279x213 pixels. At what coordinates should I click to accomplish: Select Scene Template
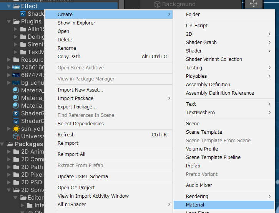224,132
